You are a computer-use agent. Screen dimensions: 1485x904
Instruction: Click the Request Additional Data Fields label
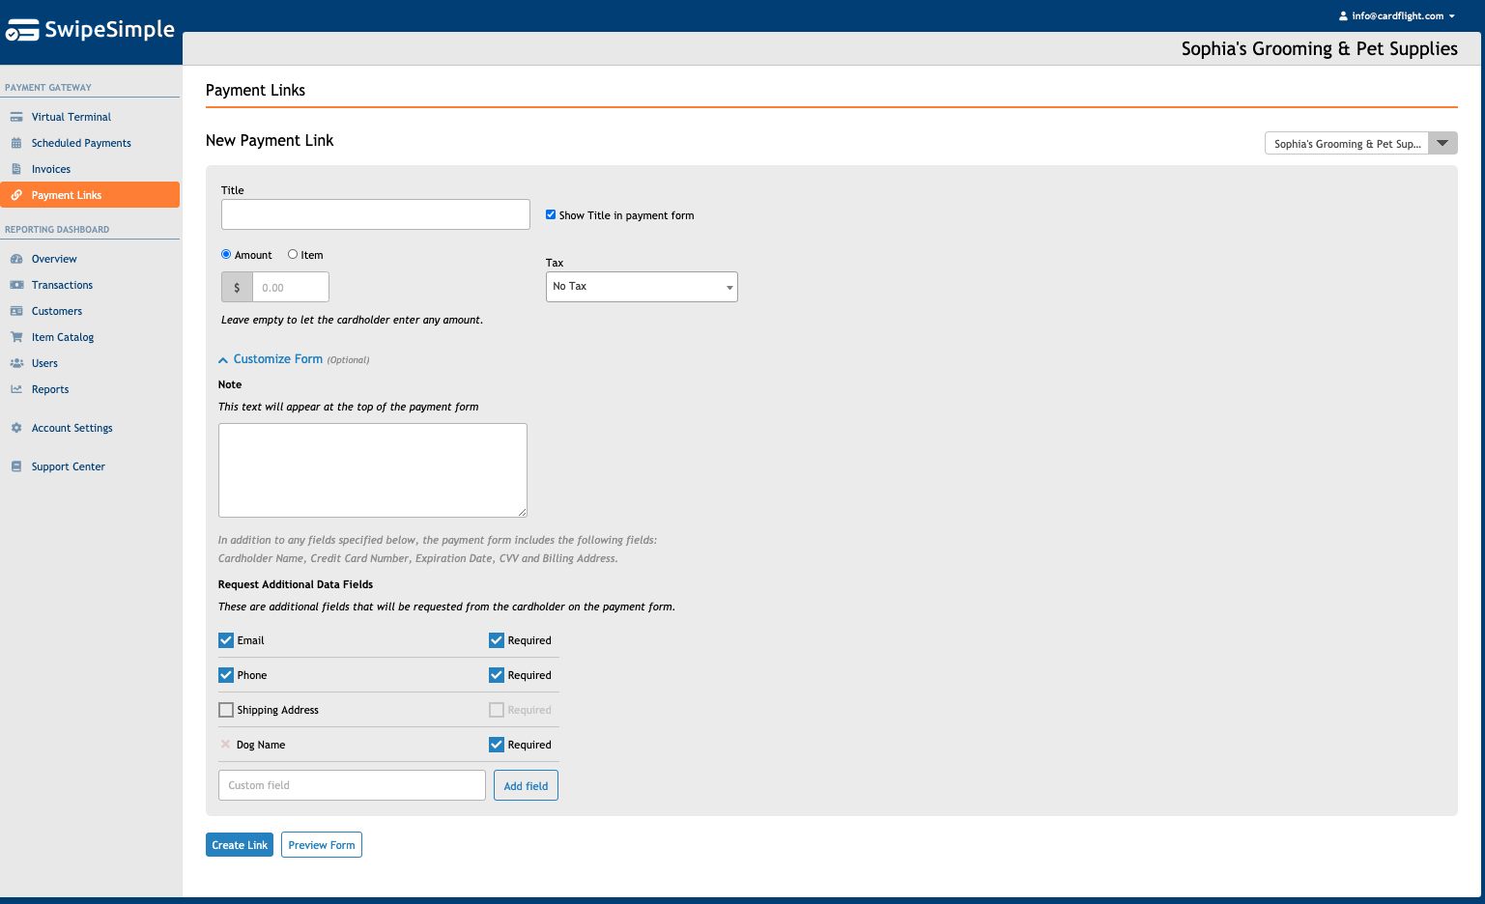click(296, 584)
